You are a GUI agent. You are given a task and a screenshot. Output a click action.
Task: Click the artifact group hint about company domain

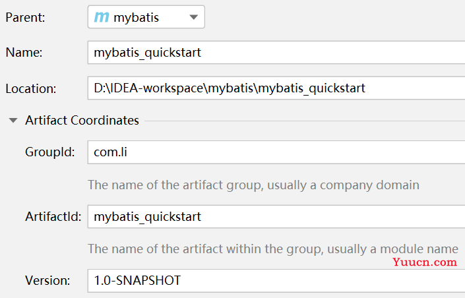253,185
